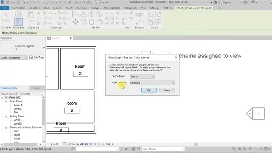Select the Copy tool beside Move
Image resolution: width=272 pixels, height=153 pixels.
(84, 22)
